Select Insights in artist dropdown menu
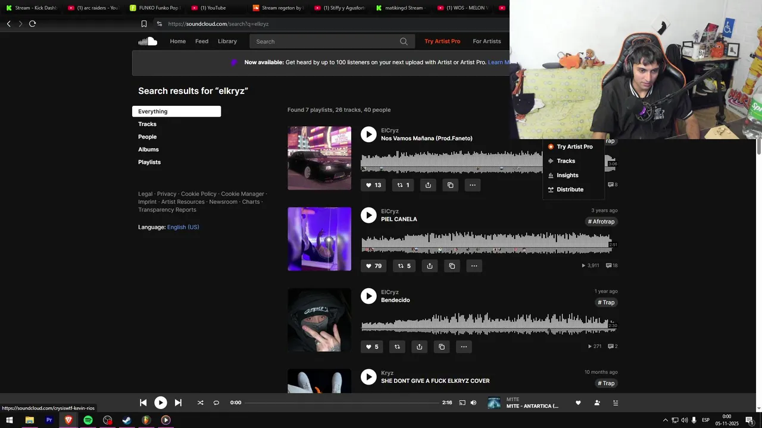Image resolution: width=762 pixels, height=428 pixels. tap(567, 175)
